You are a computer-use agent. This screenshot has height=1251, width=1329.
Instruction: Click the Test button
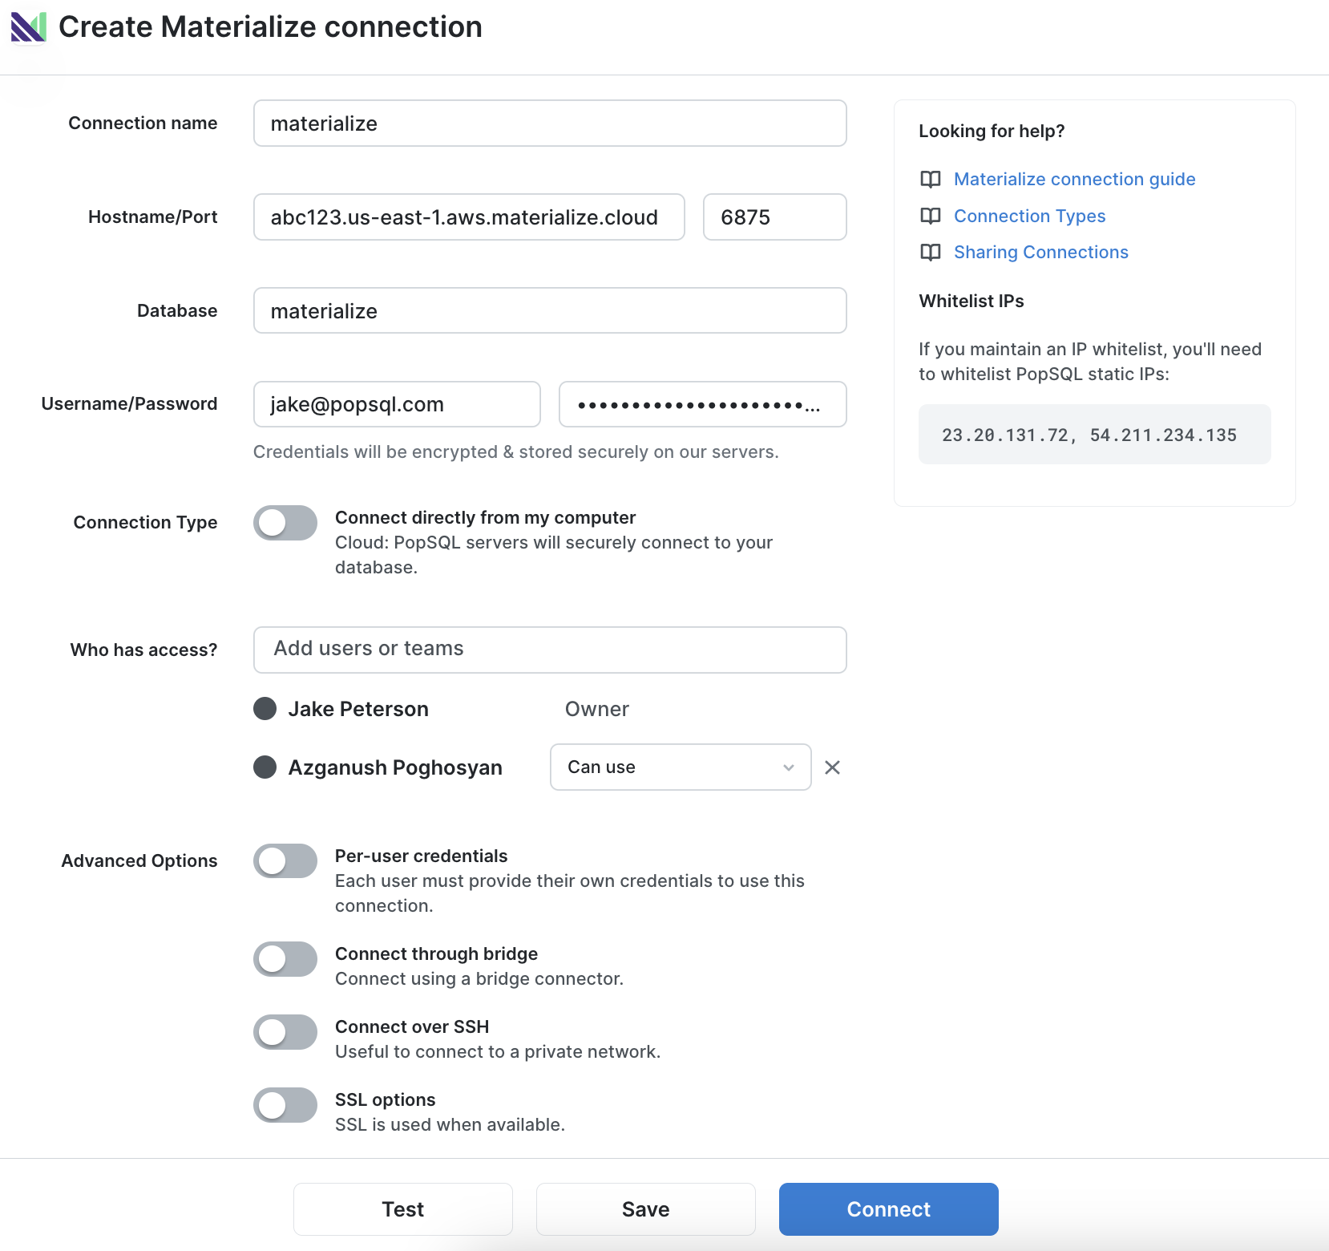click(403, 1209)
